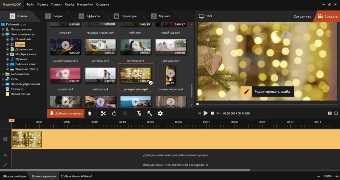The image size is (340, 180).
Task: Click the Редактировать слайд button
Action: point(268,92)
